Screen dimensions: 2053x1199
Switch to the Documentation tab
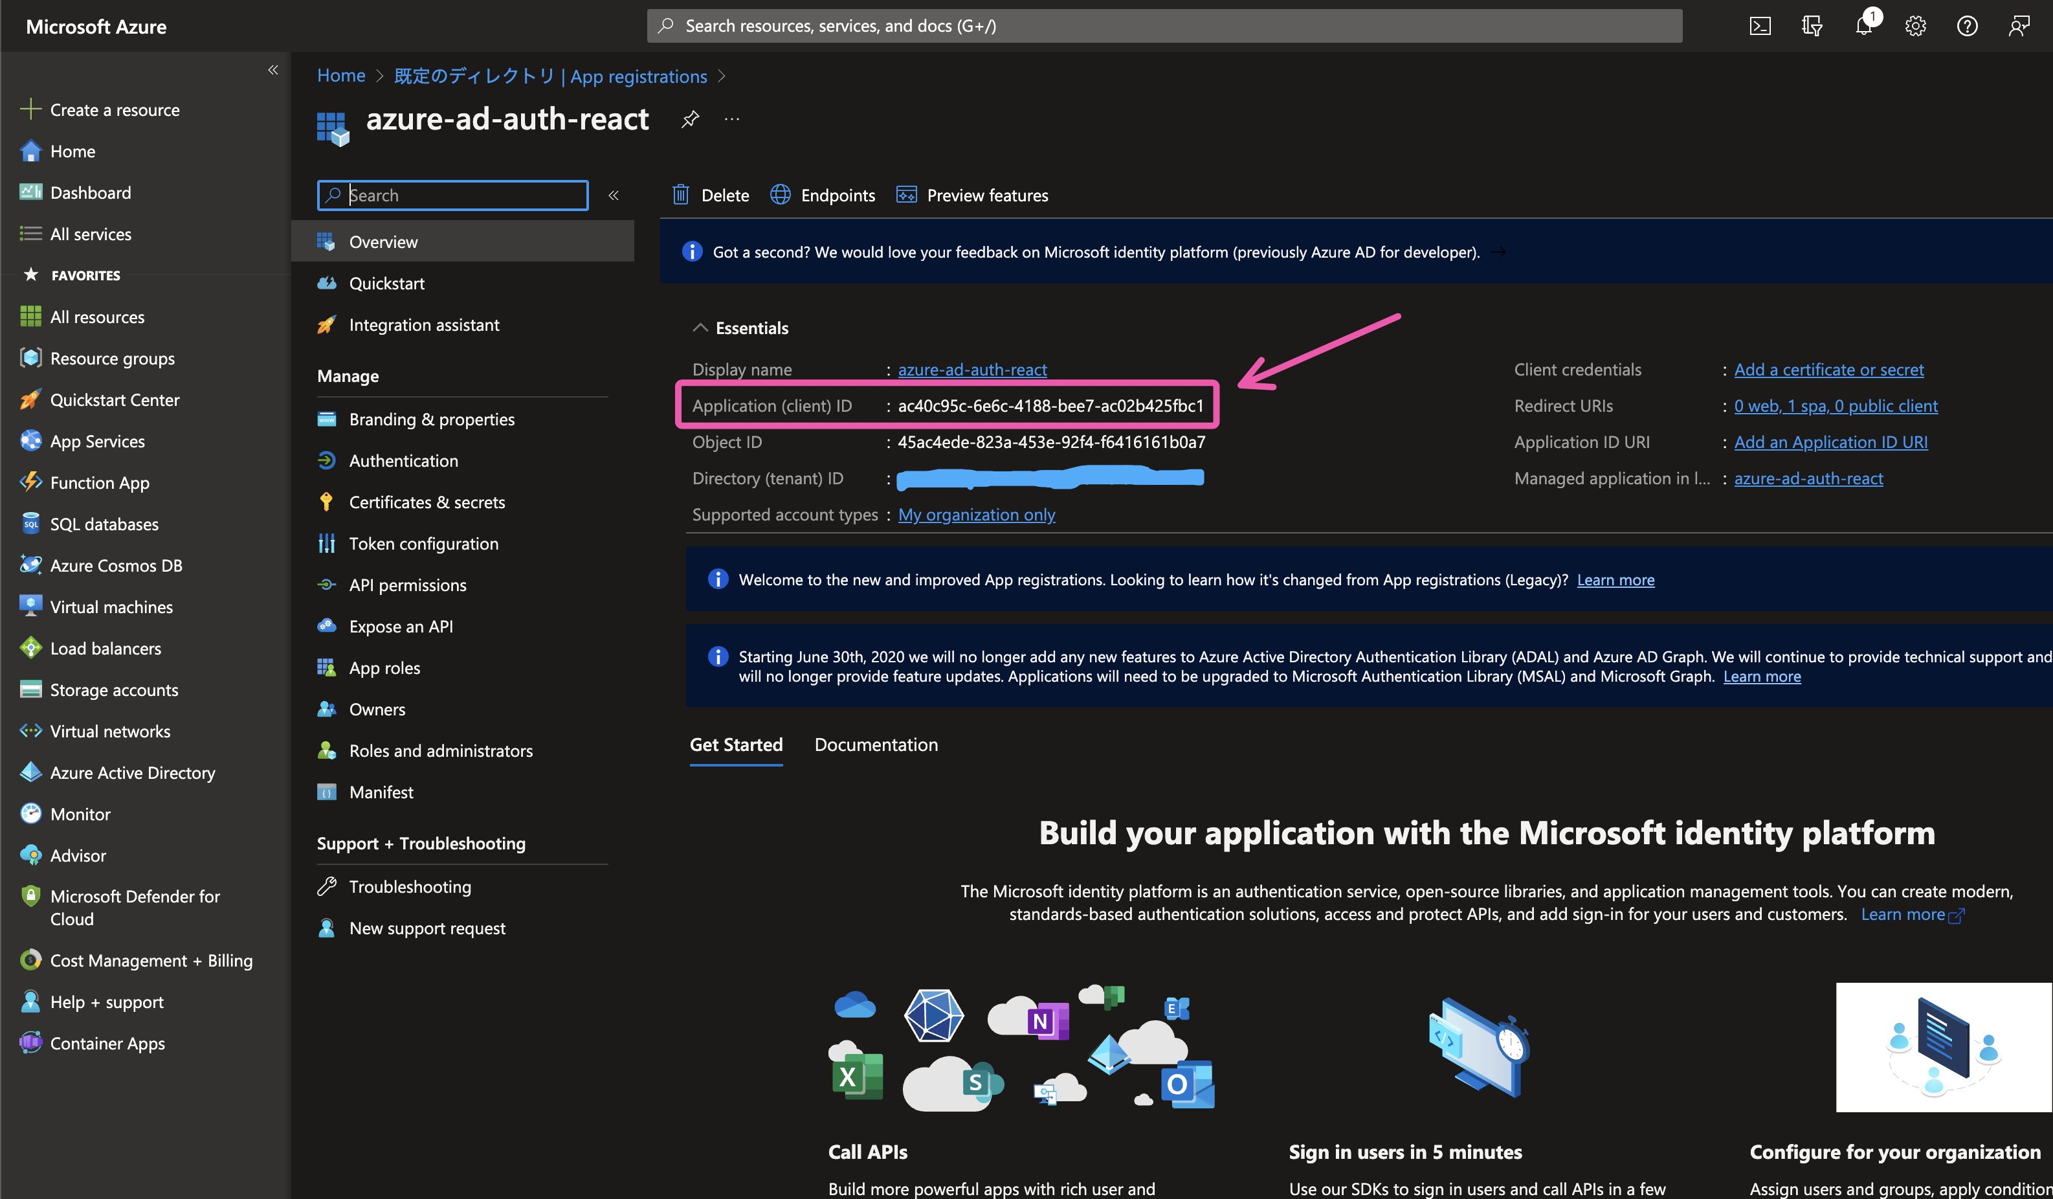[876, 744]
